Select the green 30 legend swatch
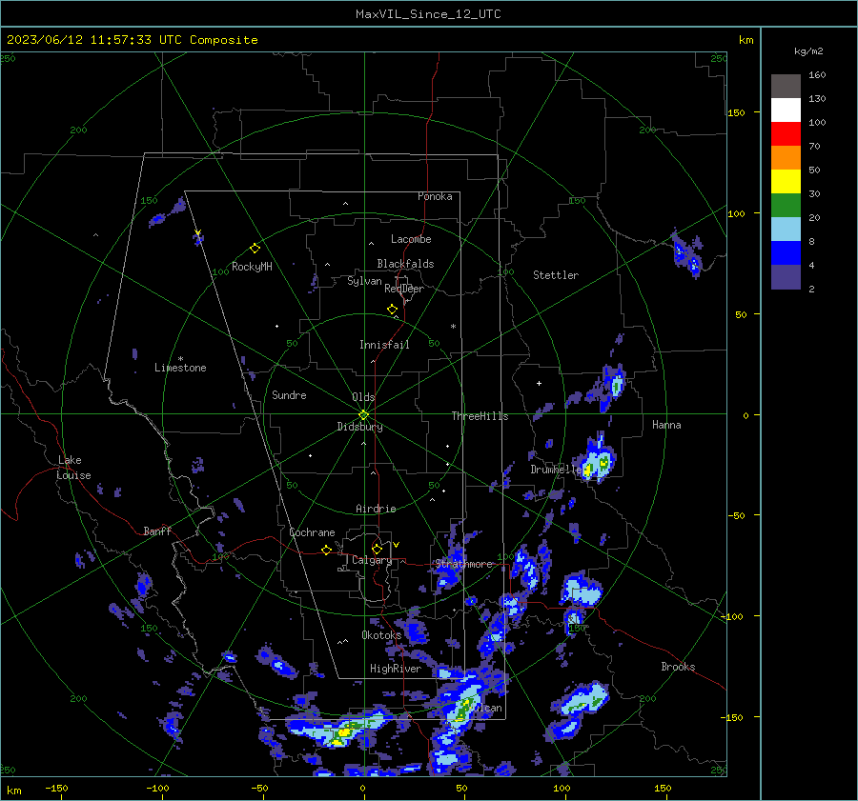The image size is (858, 801). (786, 206)
